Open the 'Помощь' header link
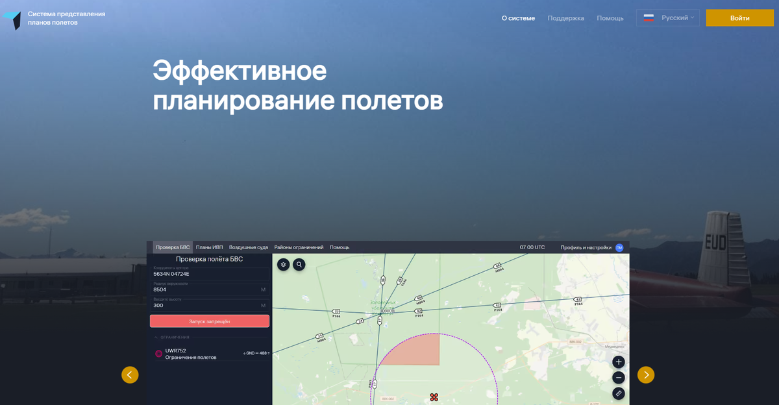Image resolution: width=779 pixels, height=405 pixels. (610, 18)
